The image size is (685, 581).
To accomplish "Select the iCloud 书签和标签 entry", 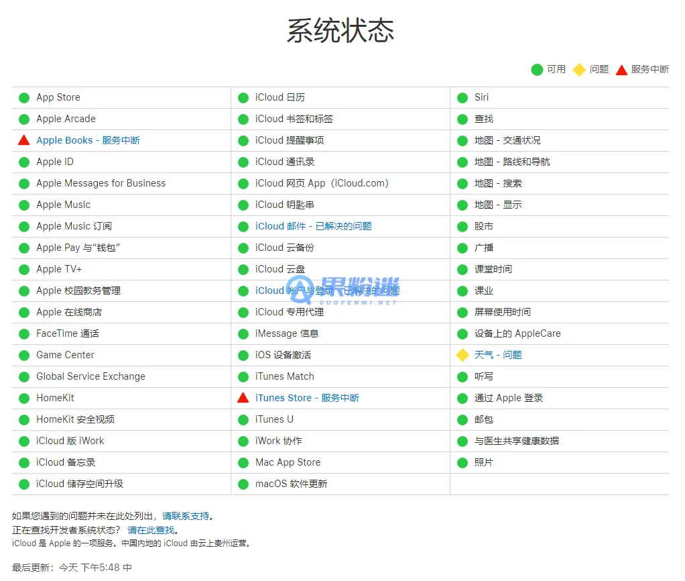I will point(294,119).
